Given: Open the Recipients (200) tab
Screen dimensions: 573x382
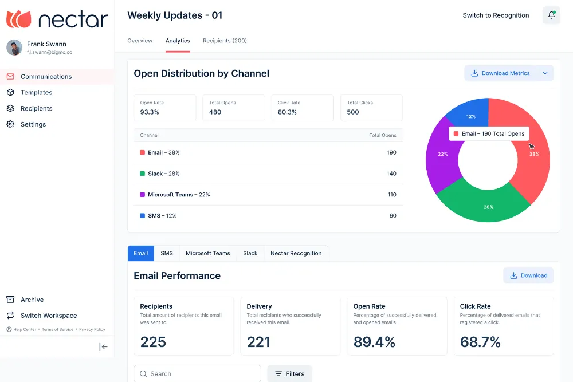Looking at the screenshot, I should (x=225, y=41).
